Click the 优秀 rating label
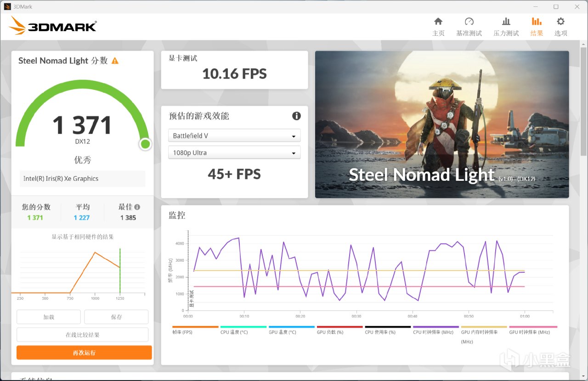The height and width of the screenshot is (381, 588). 83,160
